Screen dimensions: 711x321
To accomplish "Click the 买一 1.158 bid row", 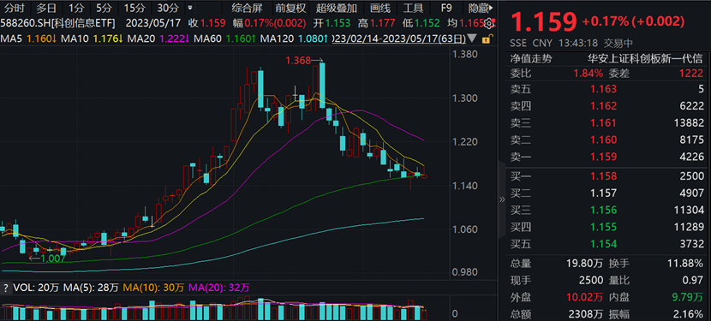I will pos(607,176).
